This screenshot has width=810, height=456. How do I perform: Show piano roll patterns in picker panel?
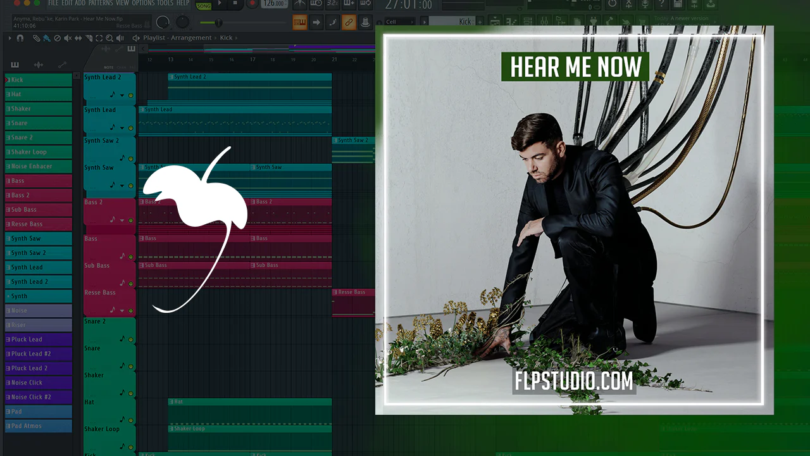coord(15,65)
